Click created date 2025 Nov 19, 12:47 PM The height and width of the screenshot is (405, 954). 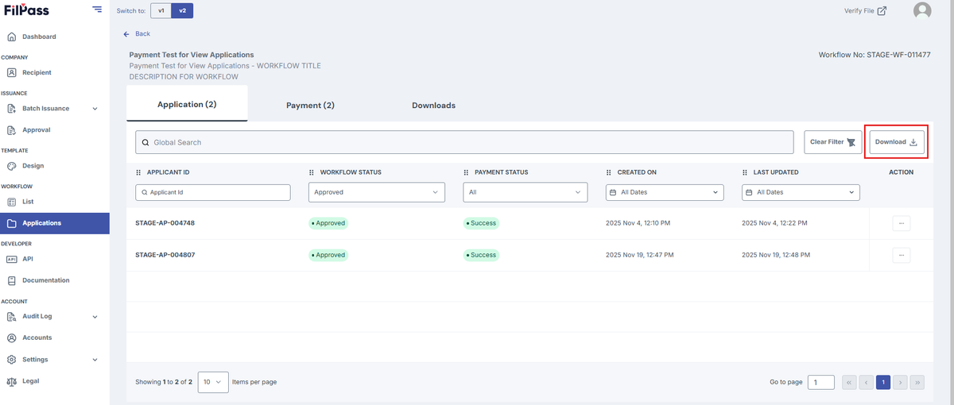click(640, 255)
